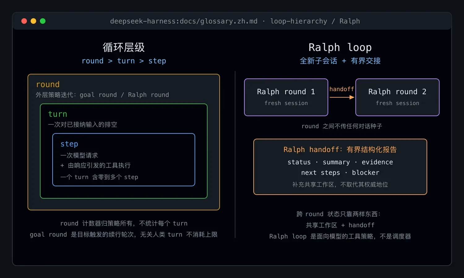This screenshot has width=464, height=278.
Task: Minimize the window with the yellow button
Action: [33, 21]
